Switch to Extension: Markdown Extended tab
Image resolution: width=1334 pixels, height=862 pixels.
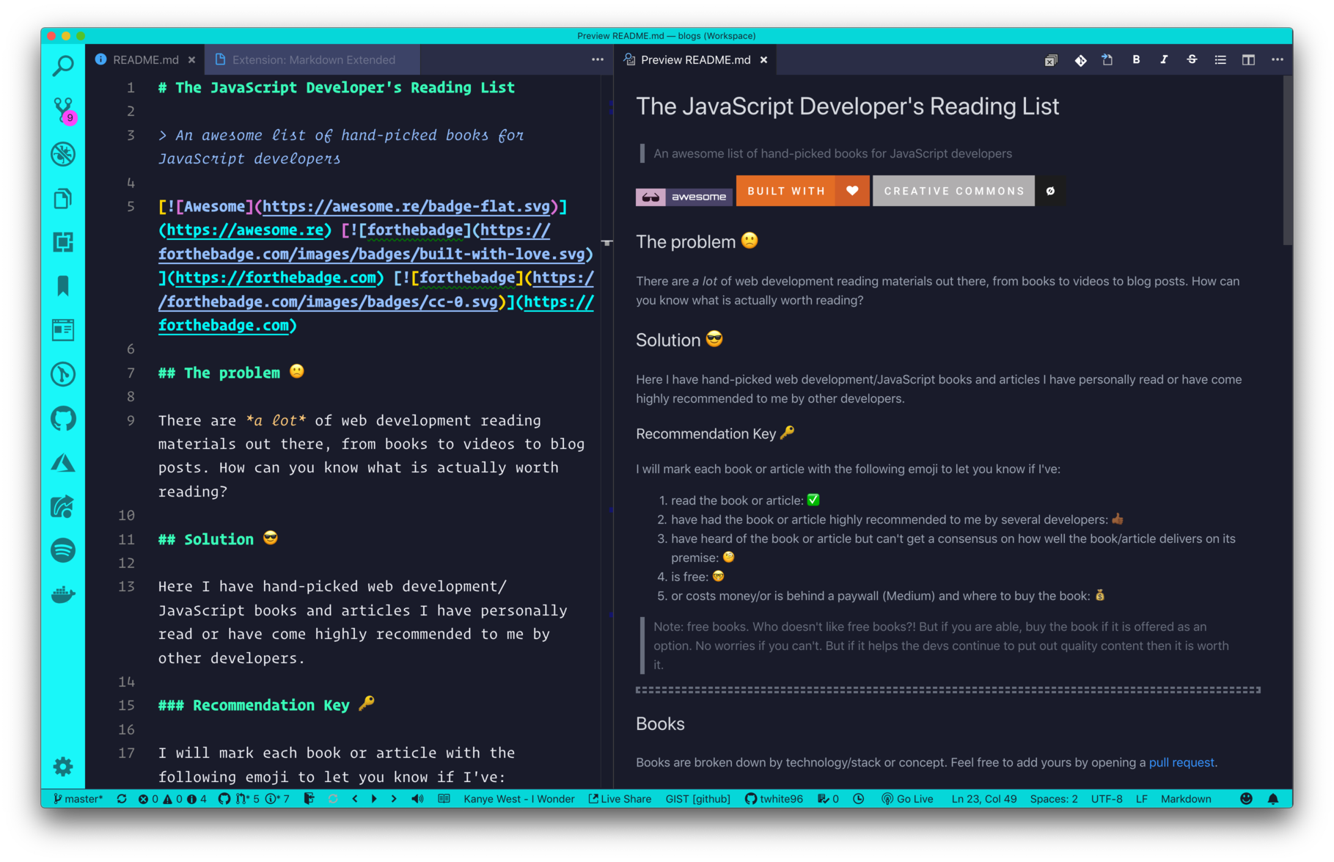click(313, 60)
